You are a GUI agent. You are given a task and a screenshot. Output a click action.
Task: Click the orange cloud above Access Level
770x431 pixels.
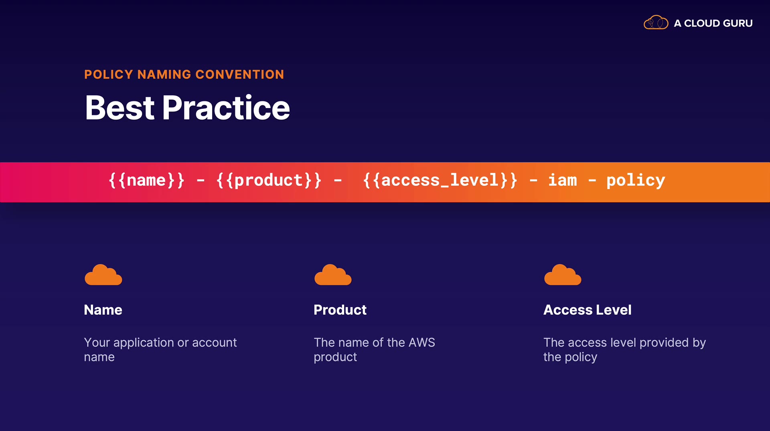point(563,275)
